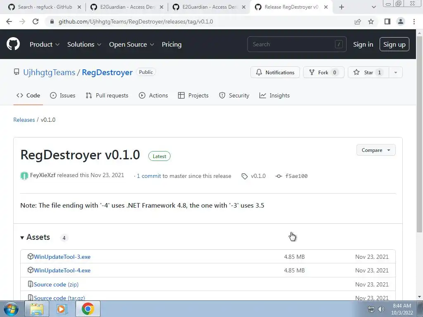Open the Chrome profile avatar
Viewport: 423px width, 317px height.
(x=401, y=21)
